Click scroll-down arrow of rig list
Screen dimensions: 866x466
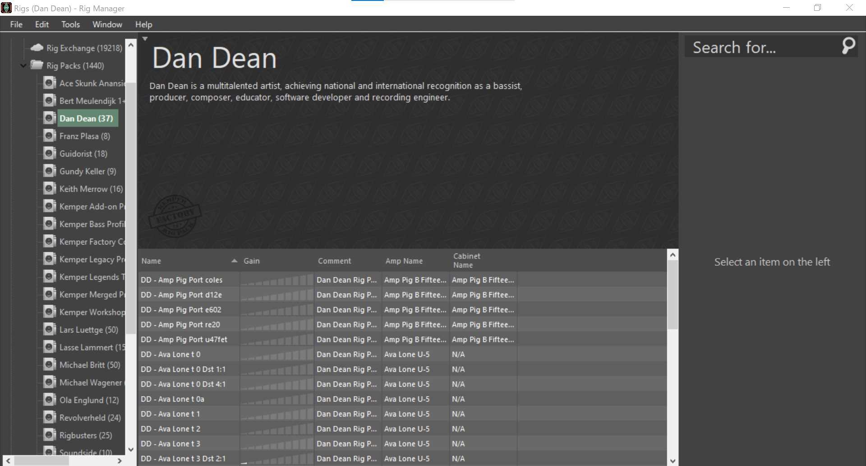click(673, 461)
